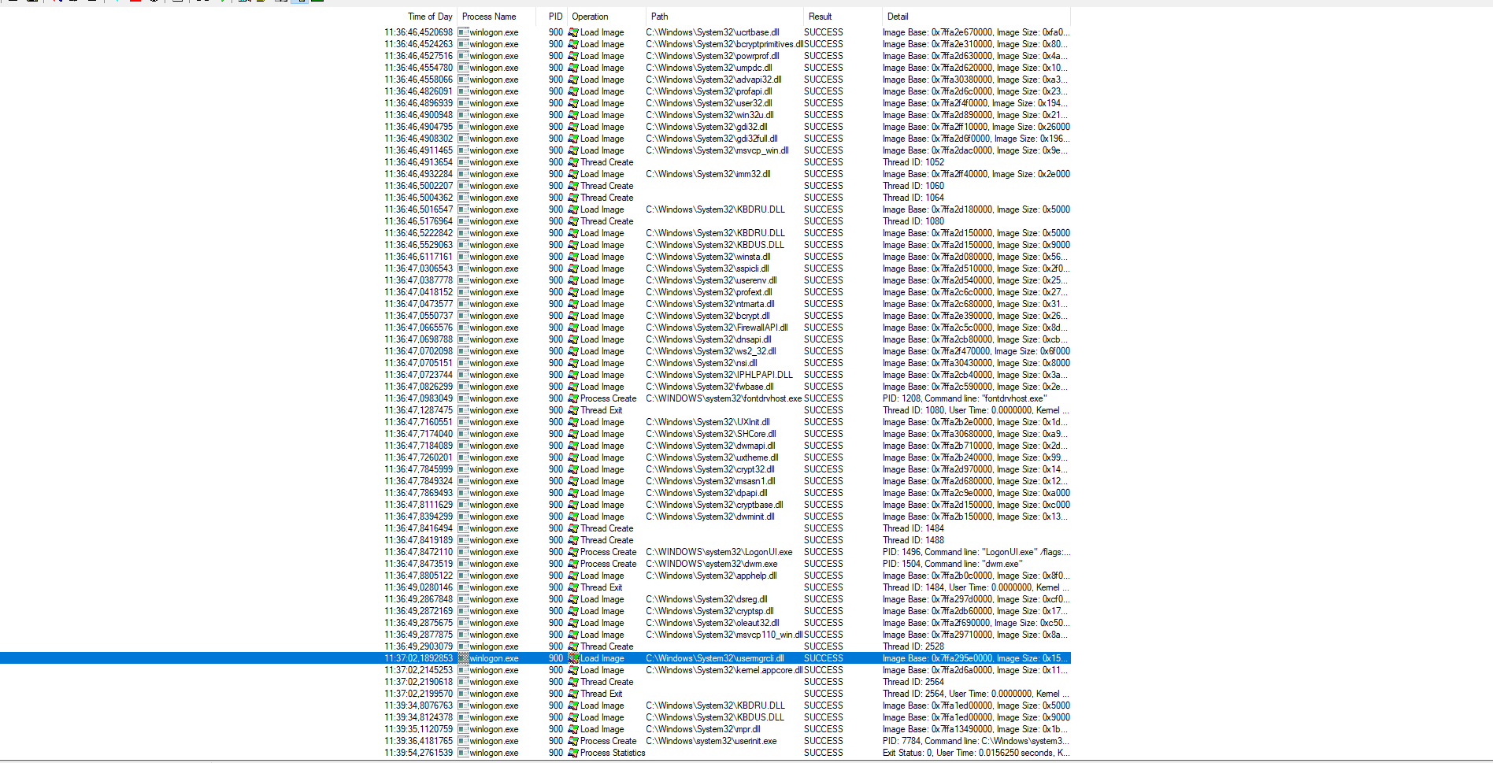Click the process icon in the sspicli.dll row
The width and height of the screenshot is (1493, 763).
click(x=463, y=269)
